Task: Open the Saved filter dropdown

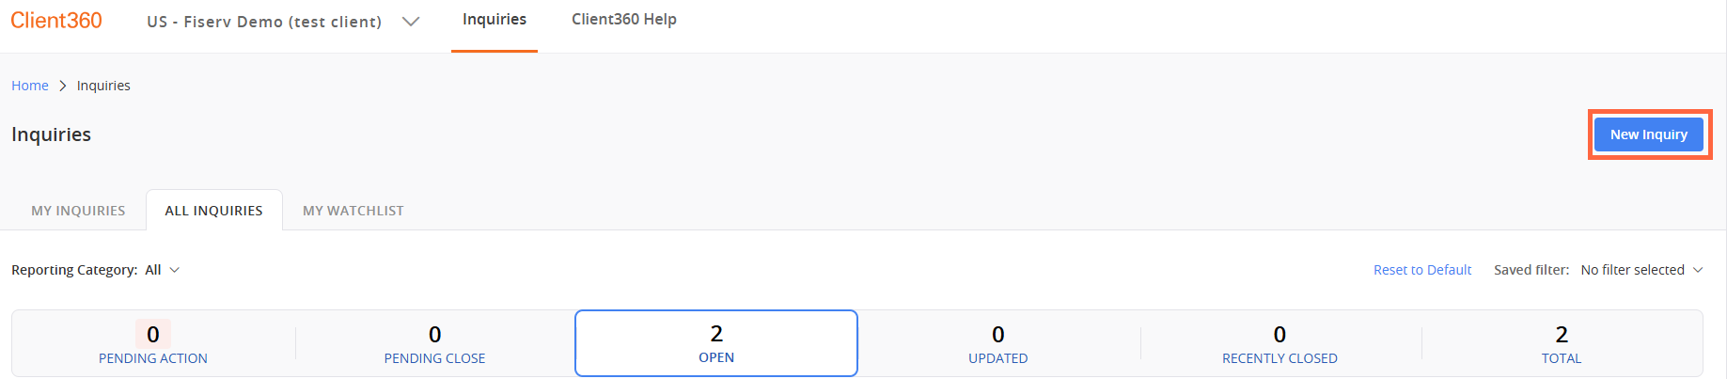Action: point(1642,270)
